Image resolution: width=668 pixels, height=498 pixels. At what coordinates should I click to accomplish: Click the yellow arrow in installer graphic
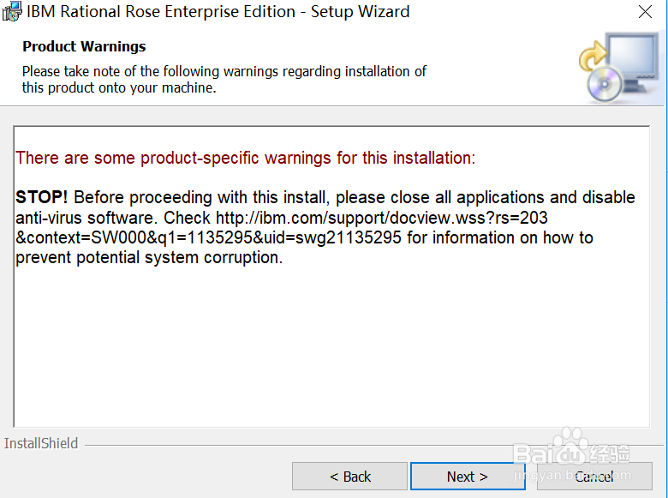point(593,56)
